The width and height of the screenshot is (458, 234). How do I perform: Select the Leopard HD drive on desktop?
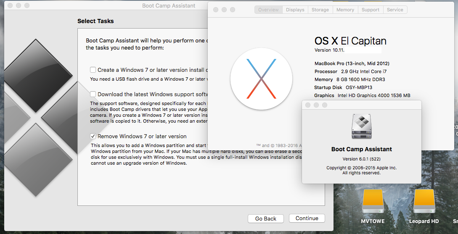424,206
